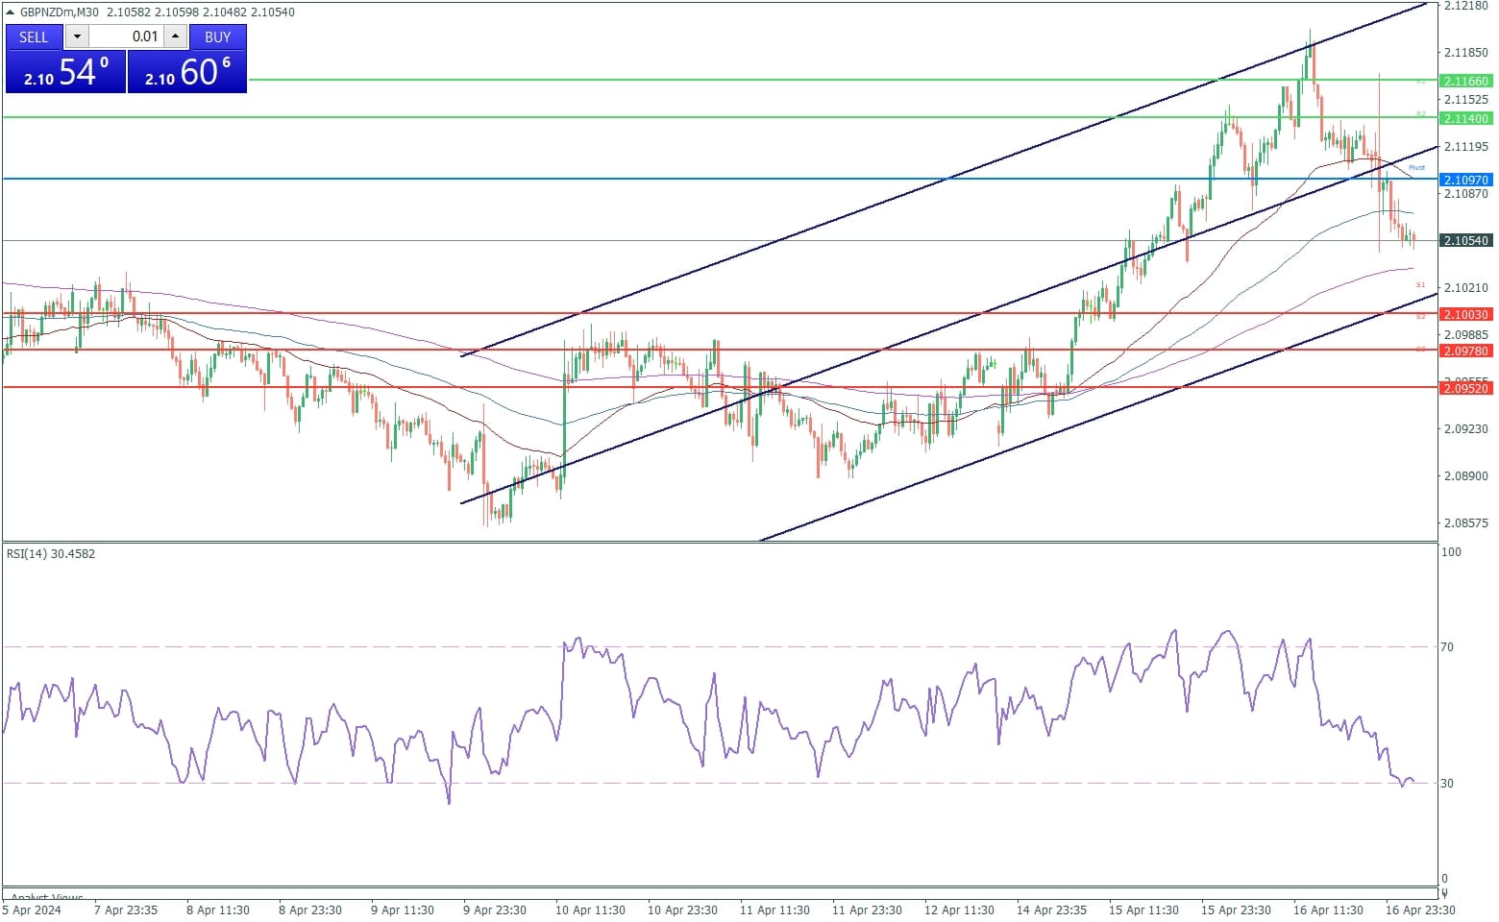Click the 2.11850 price scale value

point(1466,53)
